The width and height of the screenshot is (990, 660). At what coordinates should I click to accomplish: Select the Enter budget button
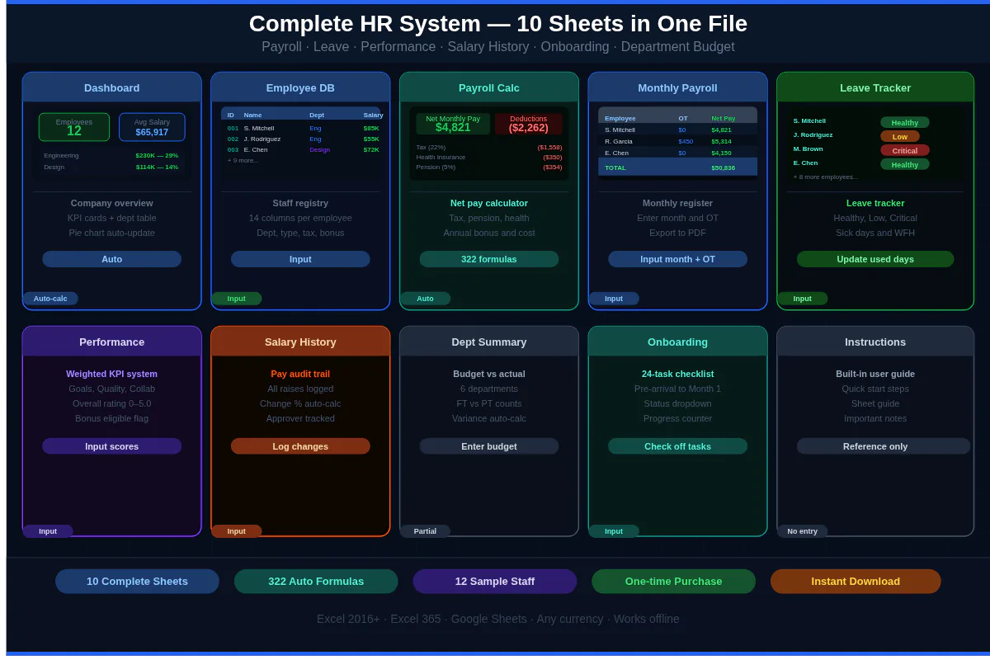(x=489, y=446)
